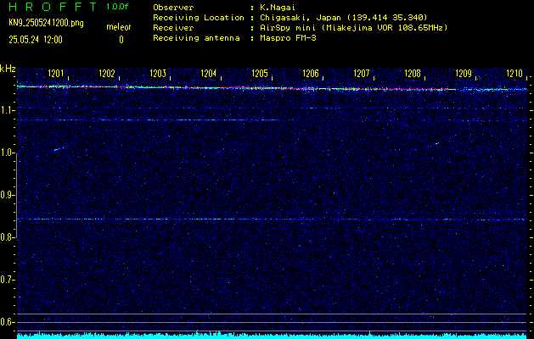The image size is (534, 339).
Task: Click the meteor count label
Action: [119, 27]
